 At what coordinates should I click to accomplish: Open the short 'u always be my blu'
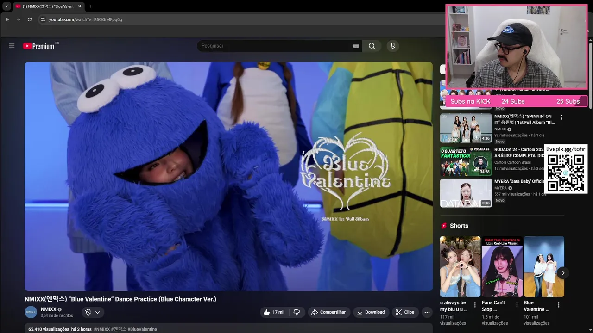pos(460,266)
